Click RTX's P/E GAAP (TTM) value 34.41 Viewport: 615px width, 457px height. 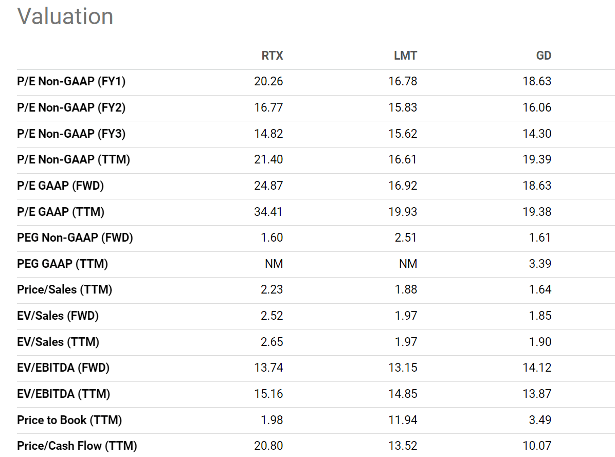(268, 212)
